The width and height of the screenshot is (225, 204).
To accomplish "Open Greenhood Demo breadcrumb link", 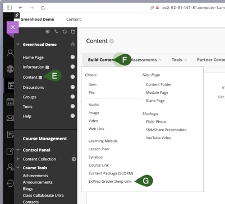I will (37, 19).
